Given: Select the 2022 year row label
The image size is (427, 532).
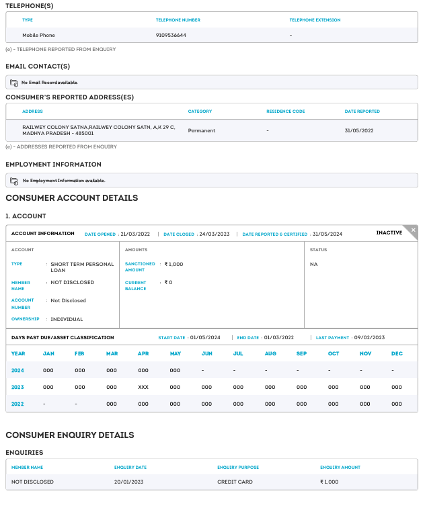Looking at the screenshot, I should (18, 404).
